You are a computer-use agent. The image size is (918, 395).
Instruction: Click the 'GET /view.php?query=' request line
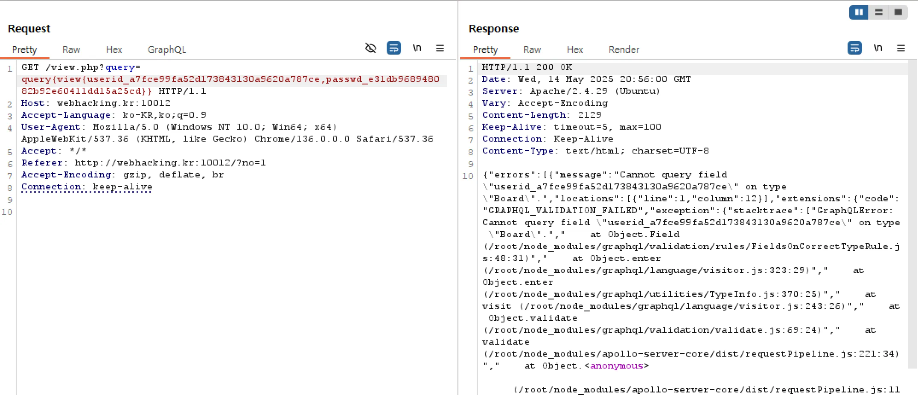coord(81,67)
